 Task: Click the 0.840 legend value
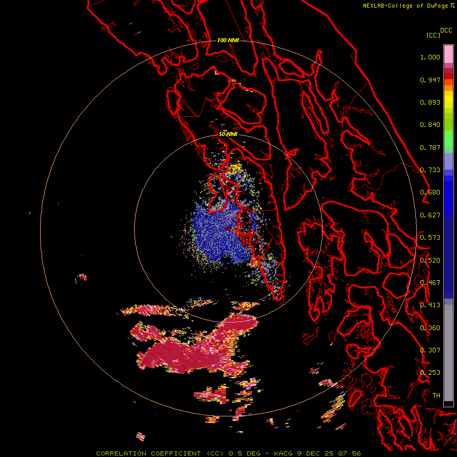[430, 125]
